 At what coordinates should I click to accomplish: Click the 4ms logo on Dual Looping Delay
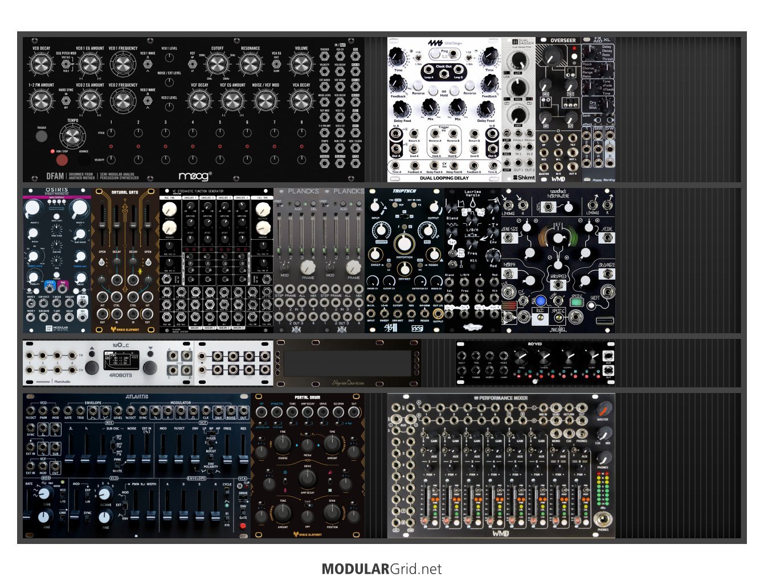point(436,43)
